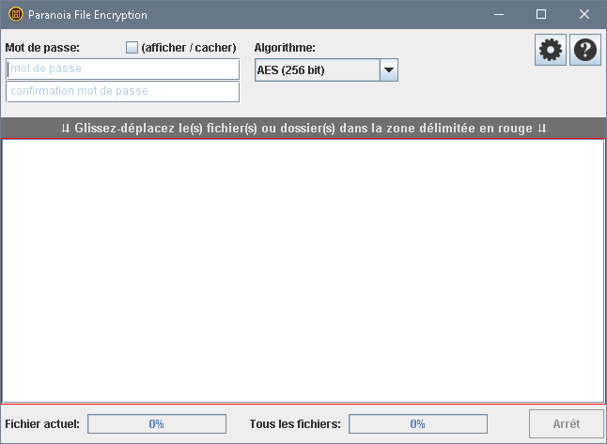Close the Paranoia File Encryption window
The image size is (607, 444).
(584, 15)
